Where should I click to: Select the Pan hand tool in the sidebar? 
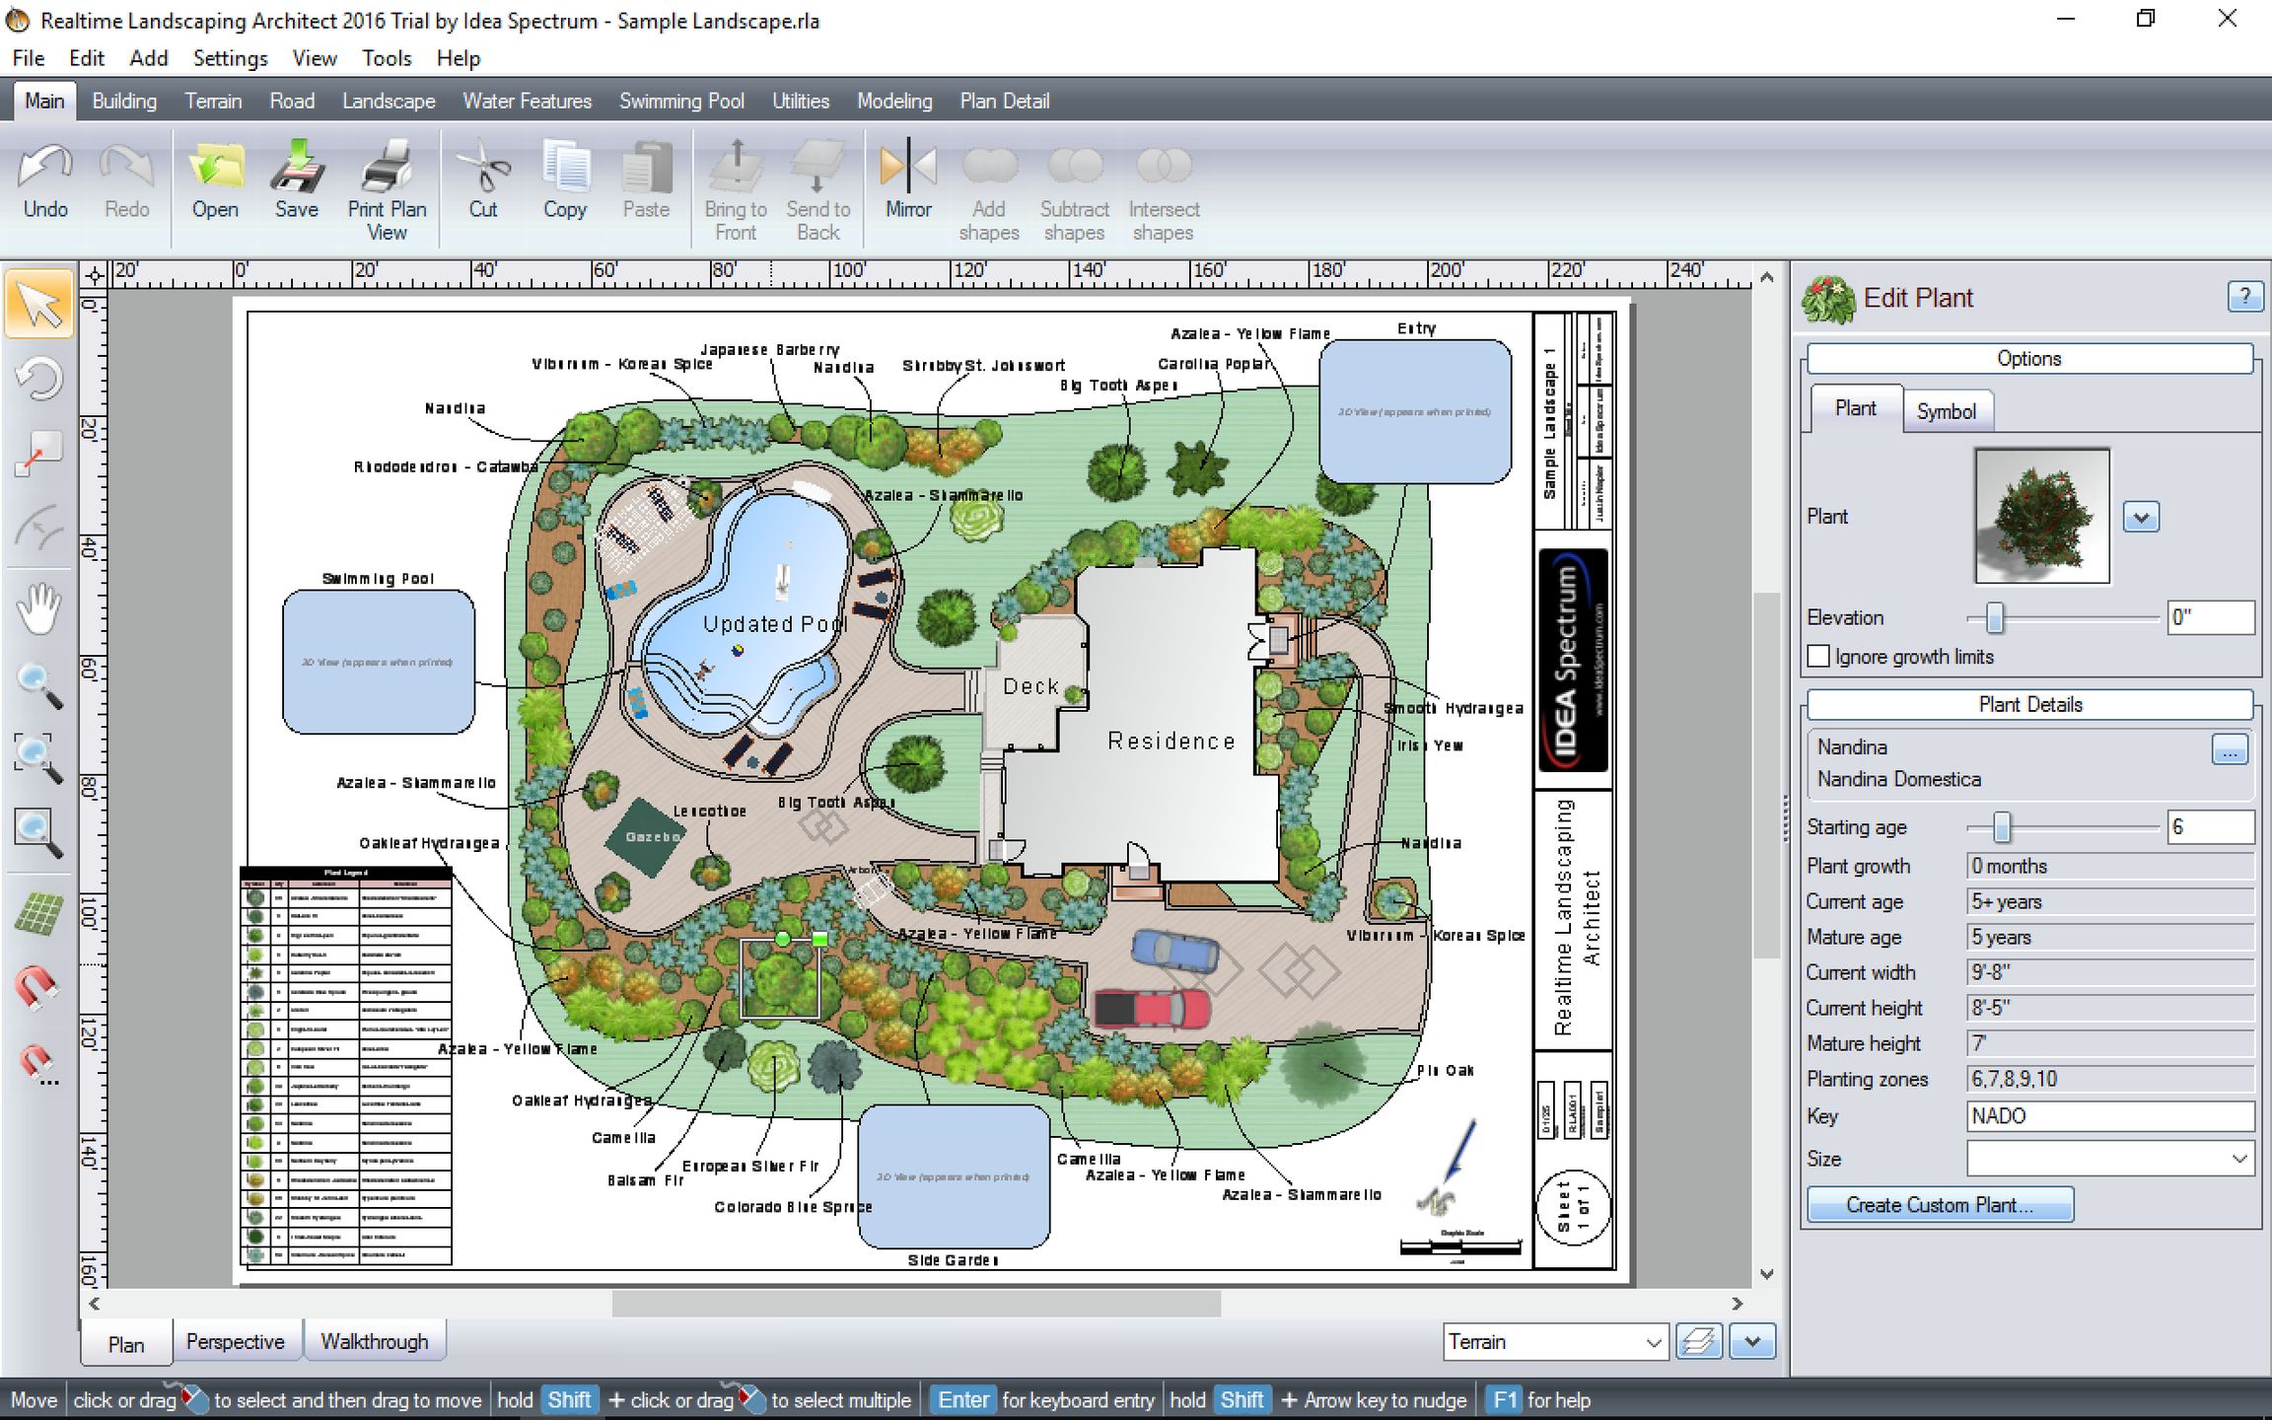click(x=38, y=608)
